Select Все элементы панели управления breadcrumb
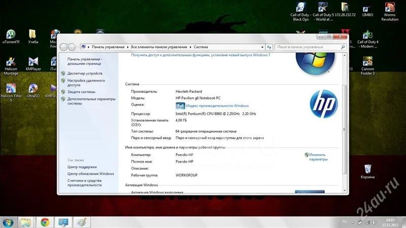This screenshot has width=406, height=228. (159, 47)
